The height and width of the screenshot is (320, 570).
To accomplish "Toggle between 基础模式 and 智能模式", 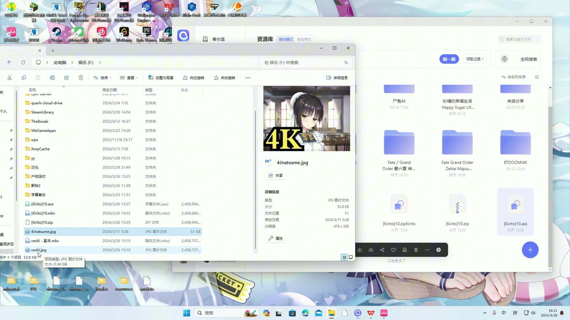I will (x=305, y=39).
